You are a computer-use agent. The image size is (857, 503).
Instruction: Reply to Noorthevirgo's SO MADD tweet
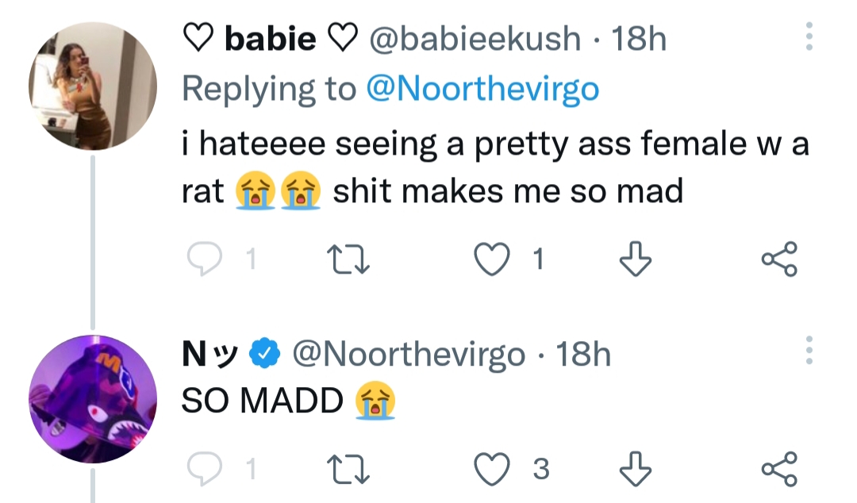[205, 469]
